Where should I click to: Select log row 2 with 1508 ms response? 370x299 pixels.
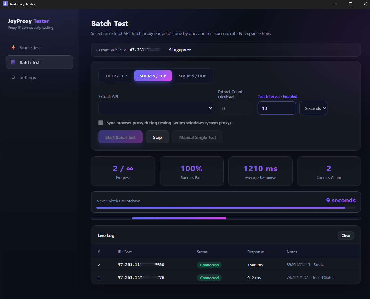point(226,265)
